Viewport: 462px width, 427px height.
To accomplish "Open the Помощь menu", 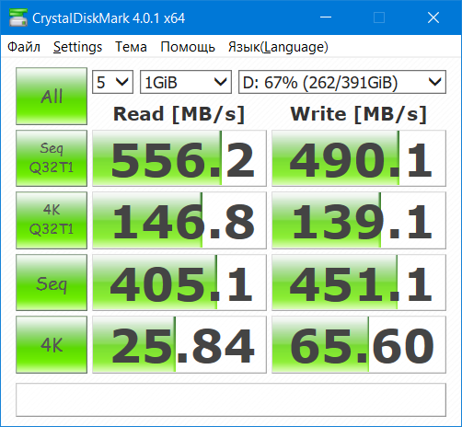I will 188,47.
